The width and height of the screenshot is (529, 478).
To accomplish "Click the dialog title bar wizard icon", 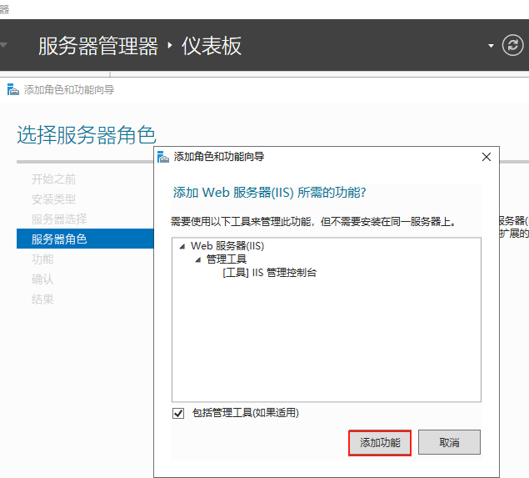I will tap(163, 157).
